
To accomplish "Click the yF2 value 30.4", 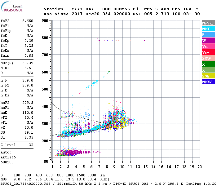I will pos(29,117).
